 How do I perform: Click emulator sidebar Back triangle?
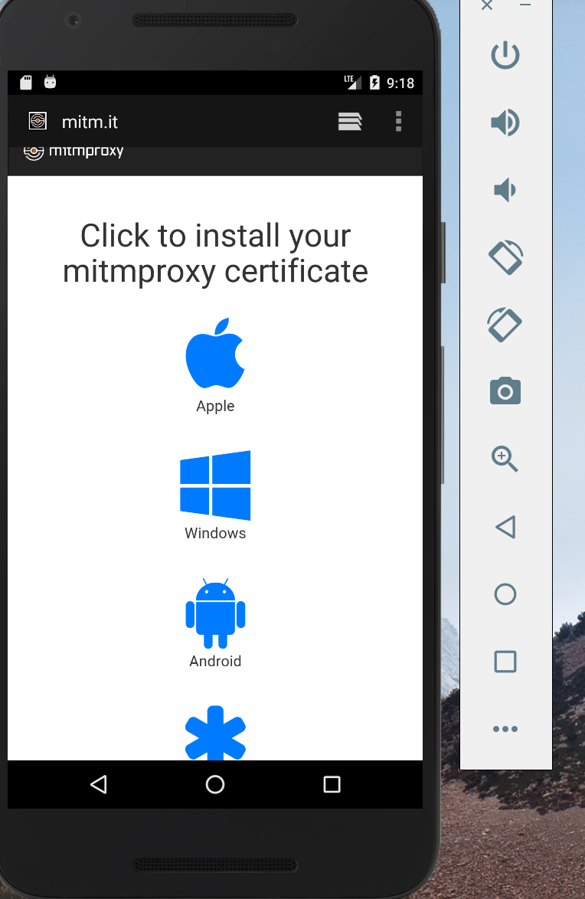click(505, 527)
